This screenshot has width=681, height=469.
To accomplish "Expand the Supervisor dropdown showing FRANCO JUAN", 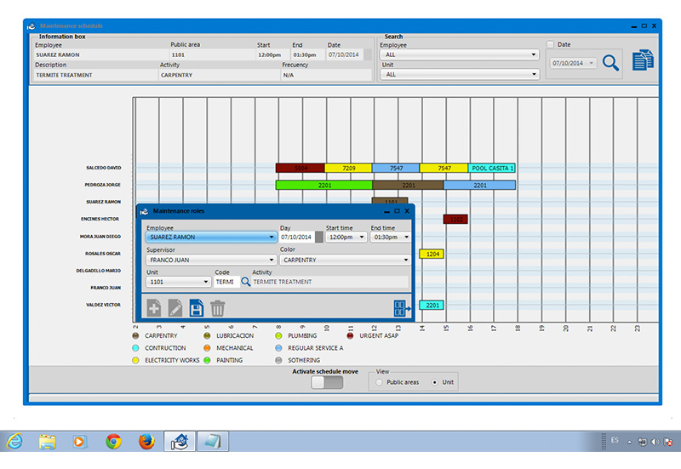I will [x=211, y=260].
